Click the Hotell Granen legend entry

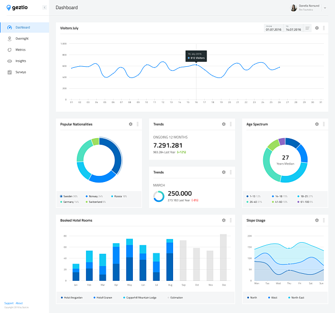(x=103, y=298)
